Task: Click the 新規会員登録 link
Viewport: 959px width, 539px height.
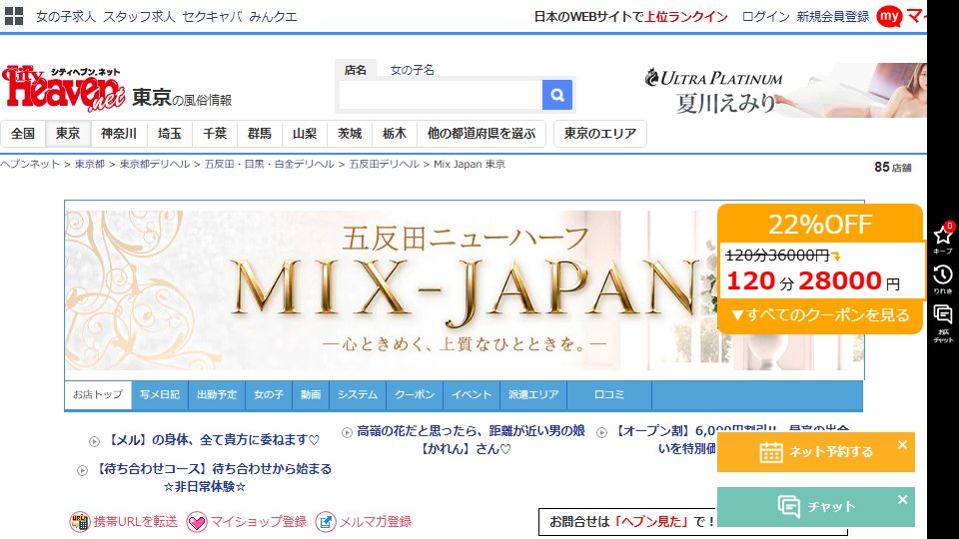Action: click(833, 17)
